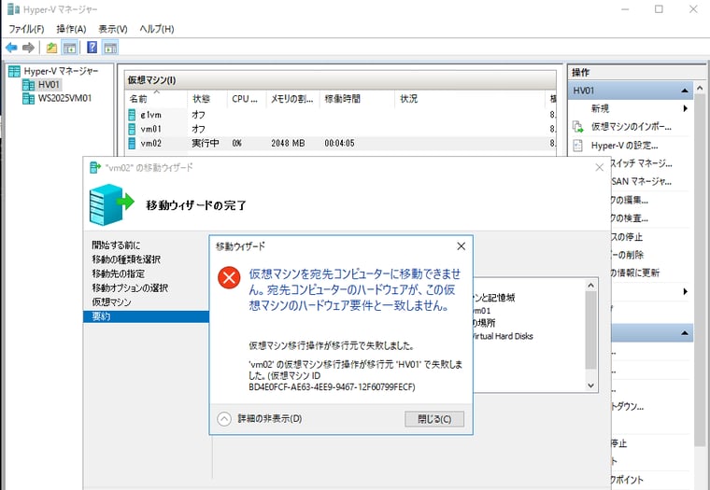
Task: Click サーバーの削除 action
Action: point(627,255)
